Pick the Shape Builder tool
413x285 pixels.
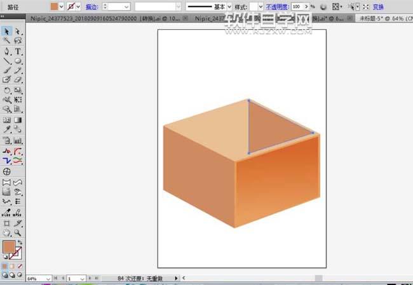point(6,109)
